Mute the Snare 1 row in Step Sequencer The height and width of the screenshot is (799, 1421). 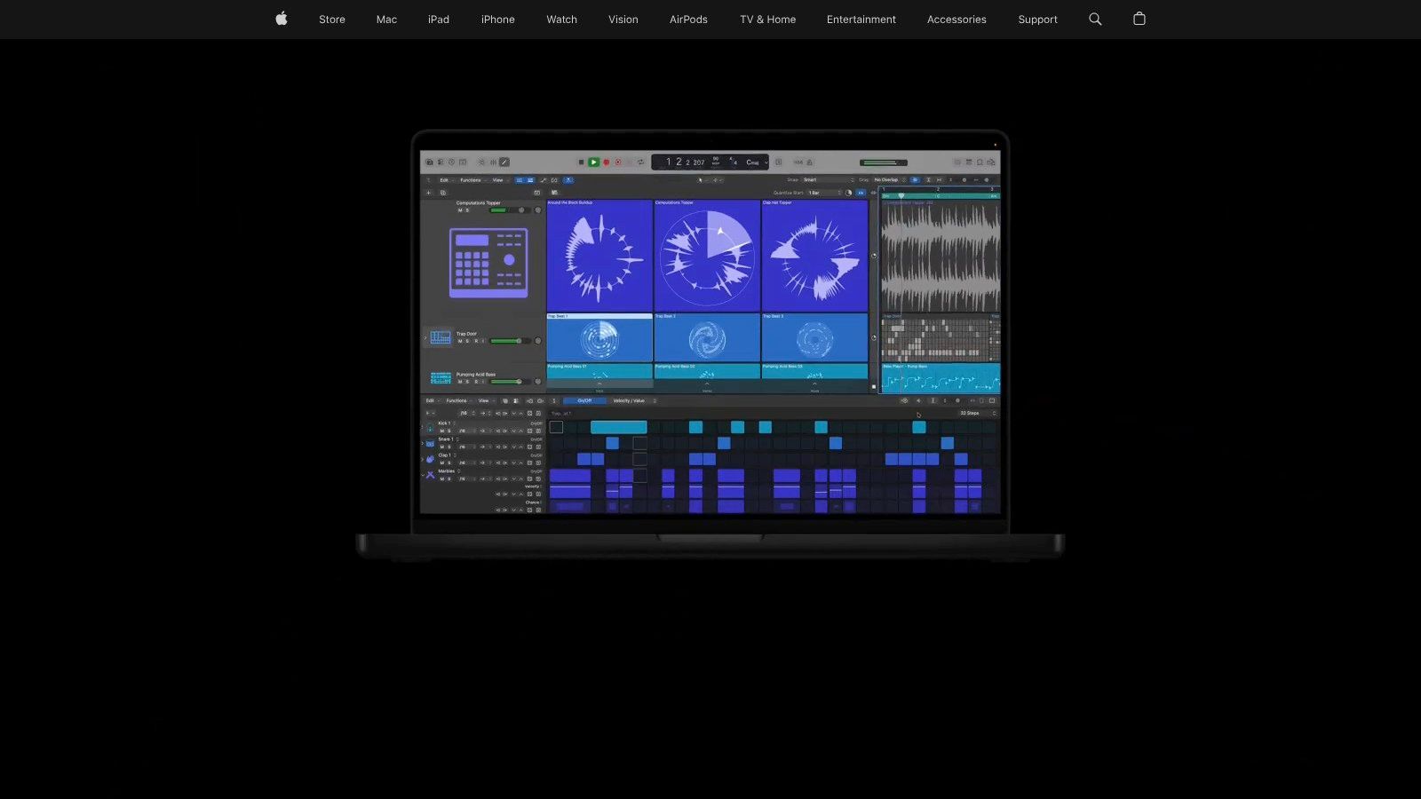pyautogui.click(x=441, y=447)
